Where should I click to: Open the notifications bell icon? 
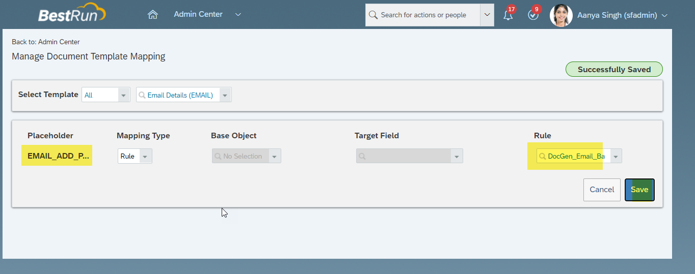point(508,15)
